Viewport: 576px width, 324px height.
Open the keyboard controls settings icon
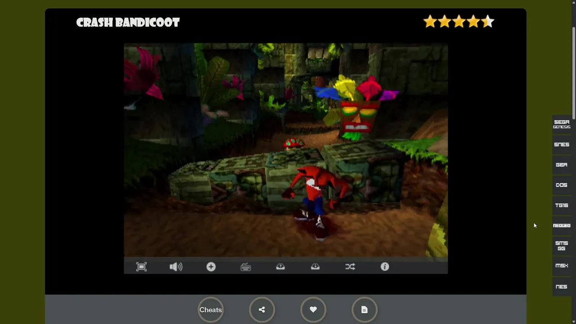click(246, 267)
